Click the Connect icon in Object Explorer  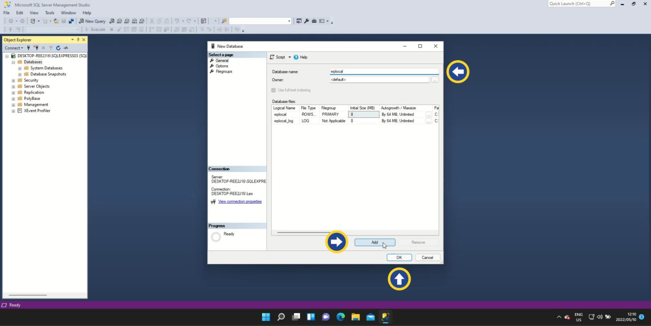click(x=12, y=48)
